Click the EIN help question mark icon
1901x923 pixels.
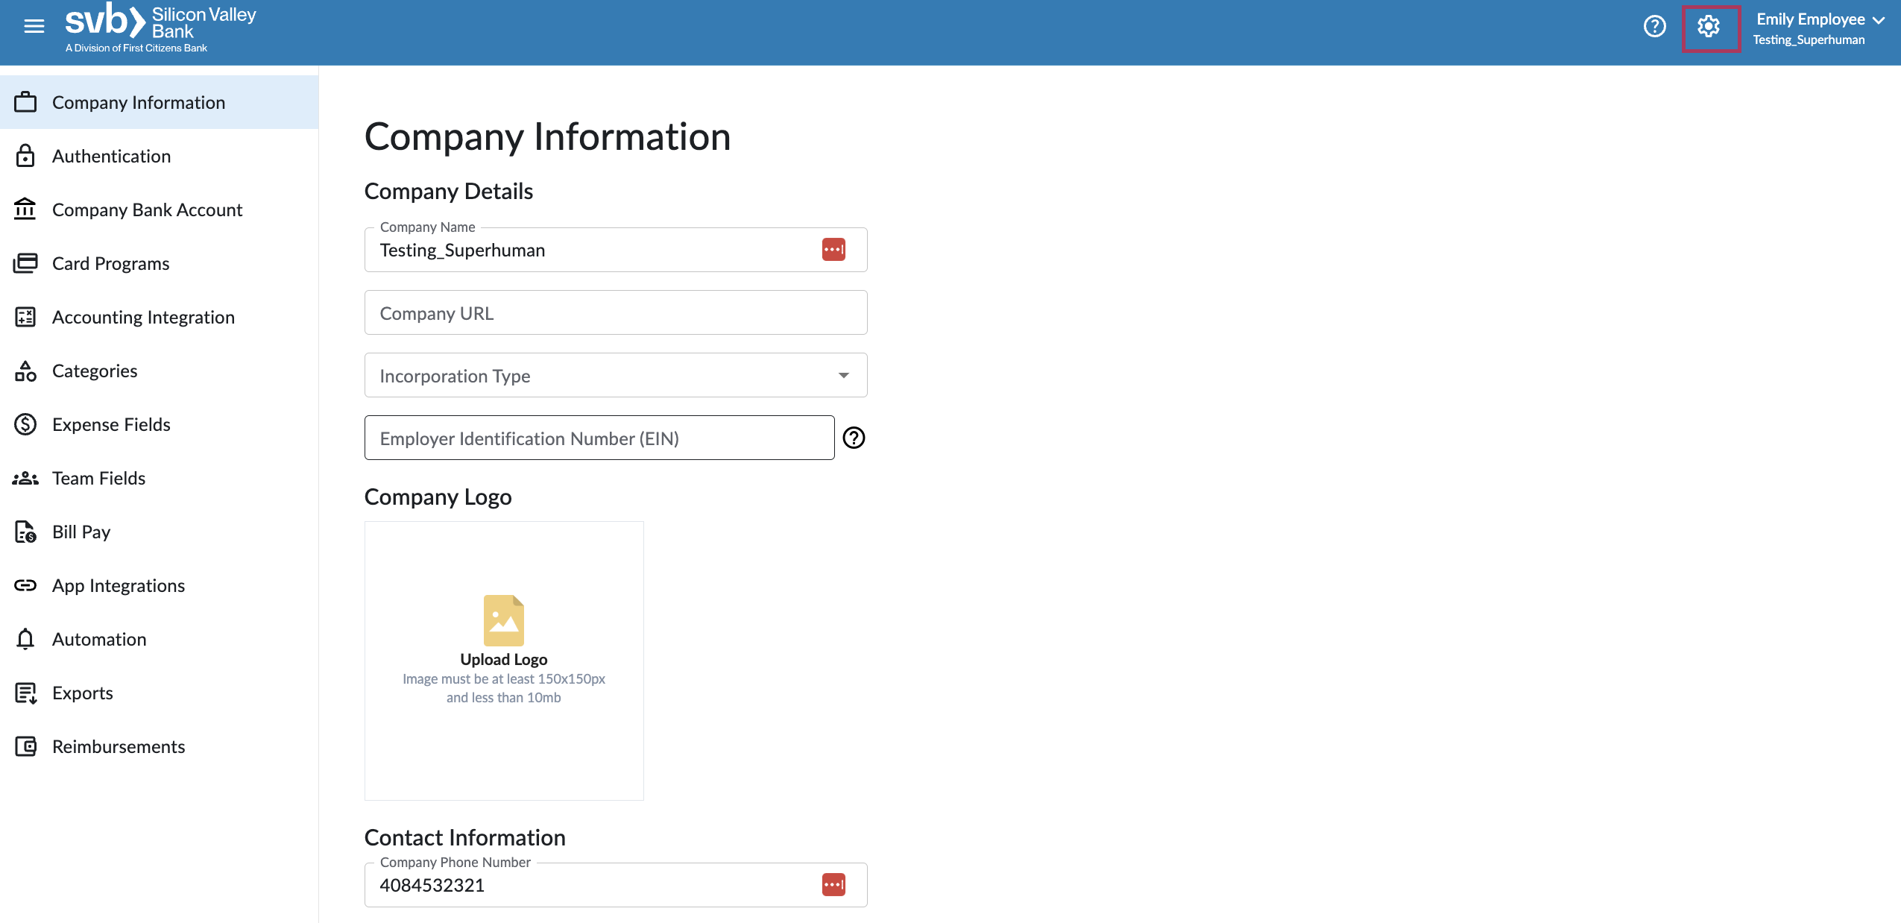pos(854,438)
